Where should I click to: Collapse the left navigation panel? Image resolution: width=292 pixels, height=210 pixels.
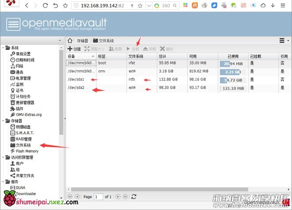click(x=60, y=40)
